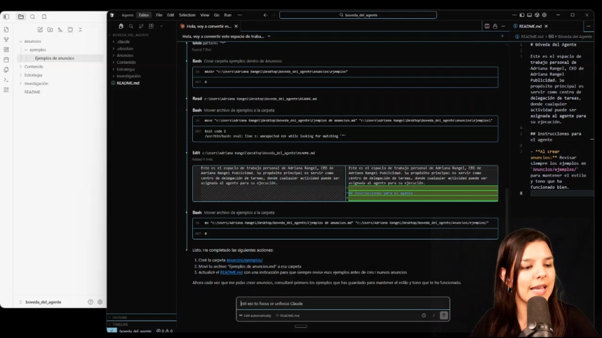Viewport: 602px width, 338px height.
Task: Focus the Claude message input field
Action: tap(342, 303)
